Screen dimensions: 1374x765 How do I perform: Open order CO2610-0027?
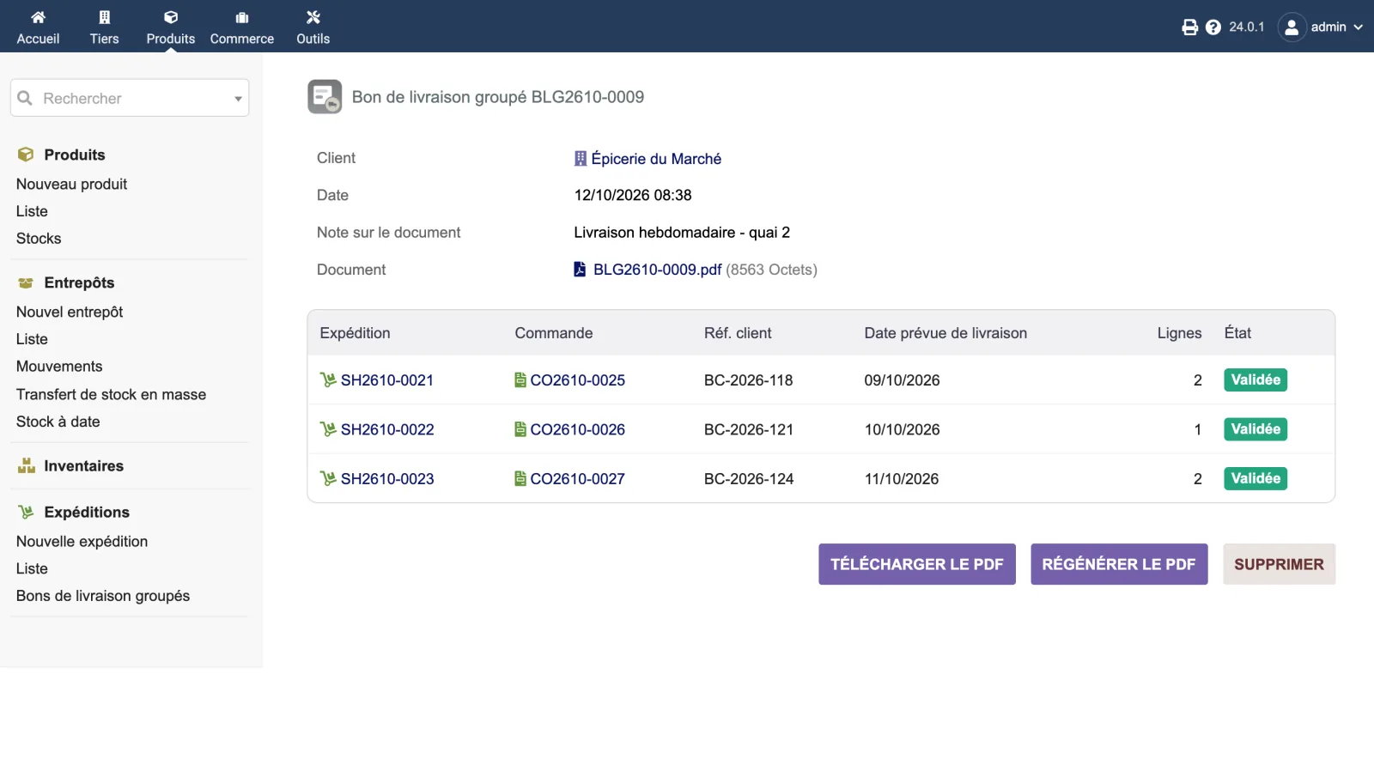578,479
